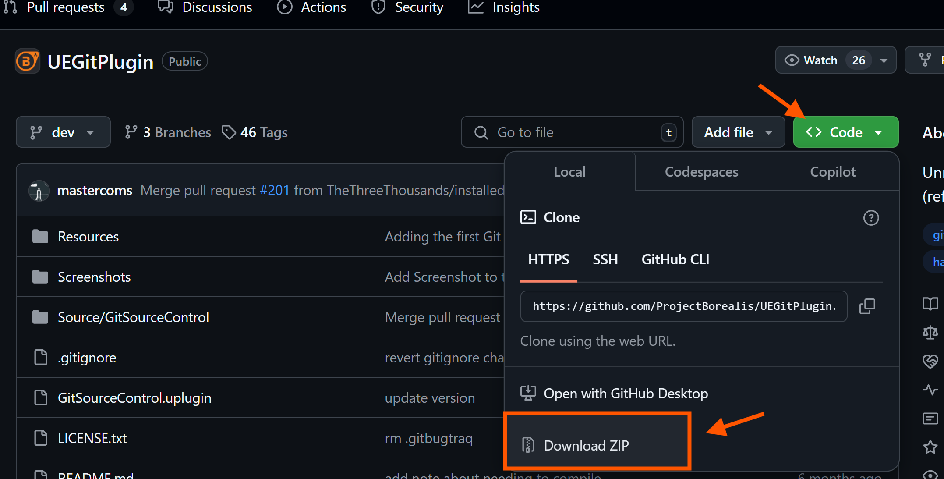Click the Discussions chat bubble icon

click(166, 7)
